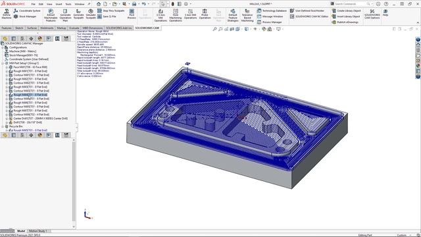Open Hole Machining Operations
The height and width of the screenshot is (237, 421).
pos(176,15)
